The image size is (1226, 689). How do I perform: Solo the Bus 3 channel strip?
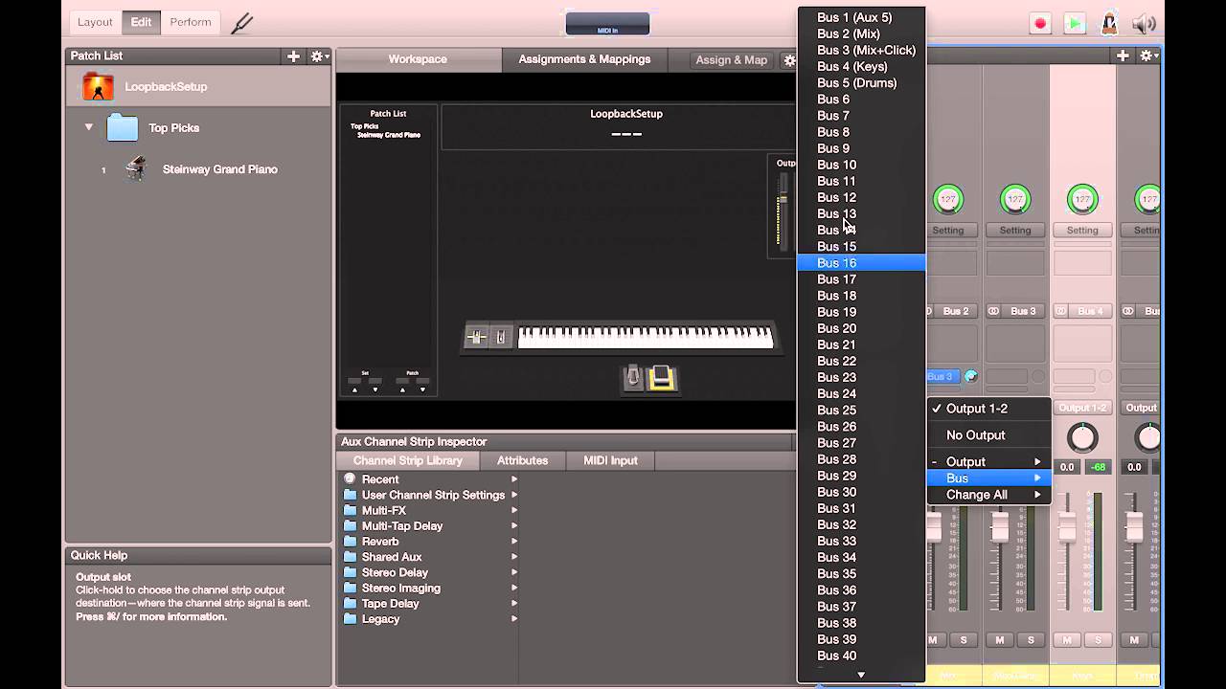pyautogui.click(x=1031, y=640)
